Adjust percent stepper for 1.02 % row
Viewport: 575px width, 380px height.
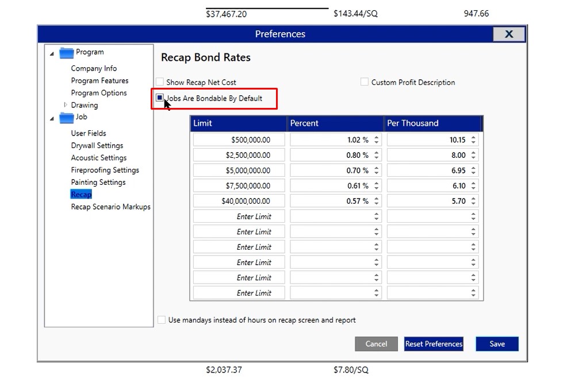pyautogui.click(x=377, y=139)
